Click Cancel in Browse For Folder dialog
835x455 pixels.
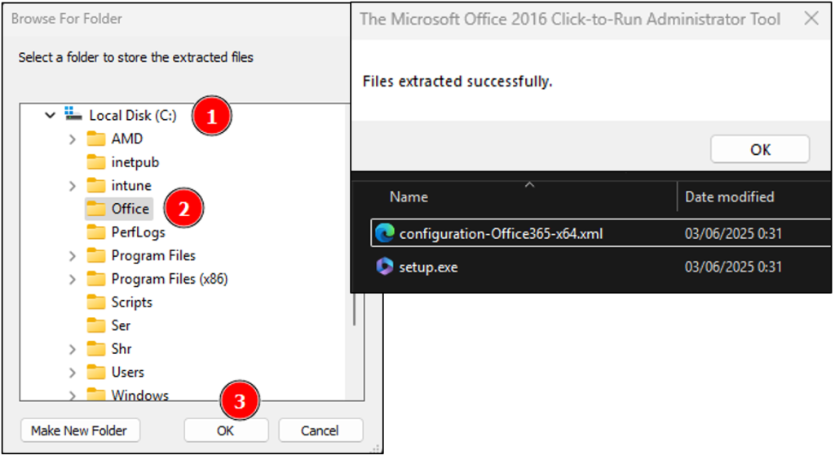pos(320,431)
